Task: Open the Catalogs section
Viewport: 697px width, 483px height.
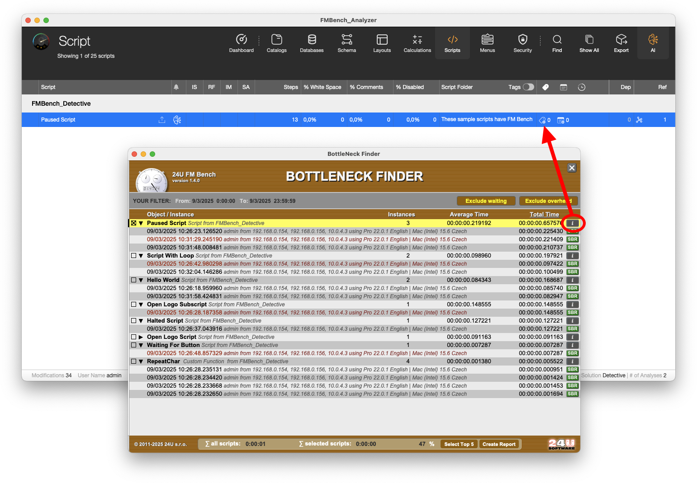Action: pos(276,43)
